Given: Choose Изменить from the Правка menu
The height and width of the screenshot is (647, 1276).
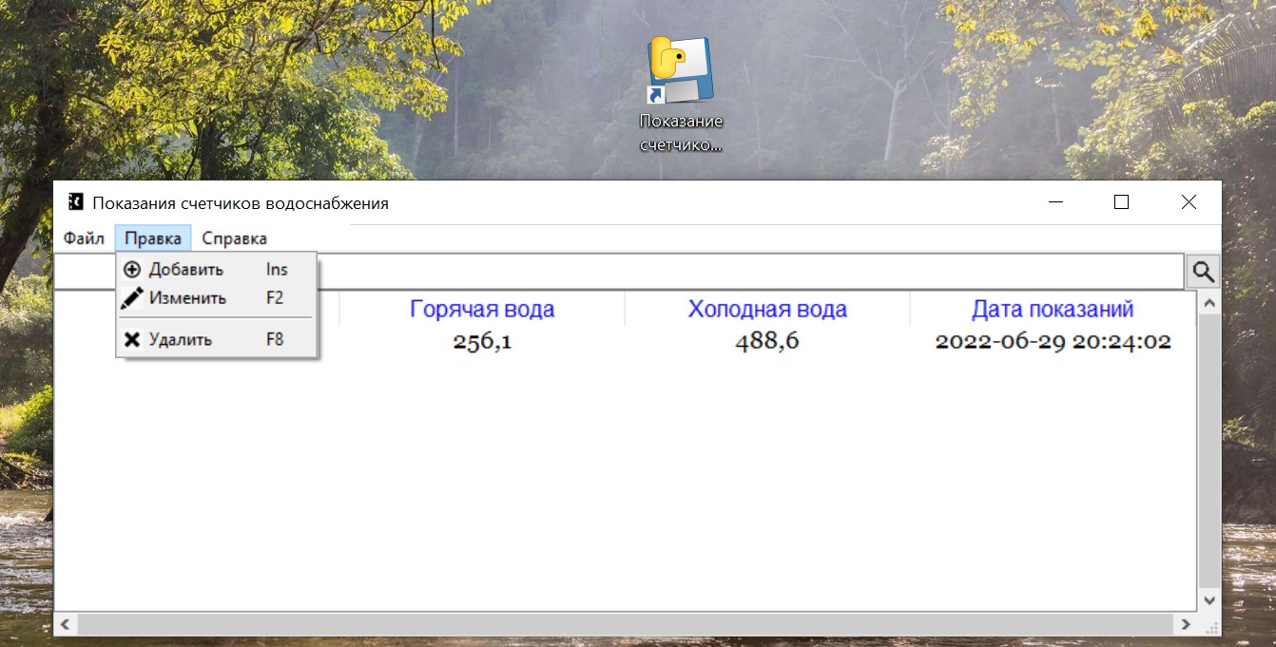Looking at the screenshot, I should pyautogui.click(x=217, y=298).
